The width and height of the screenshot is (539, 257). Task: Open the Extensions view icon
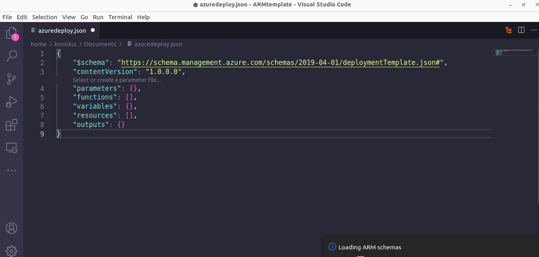point(11,125)
